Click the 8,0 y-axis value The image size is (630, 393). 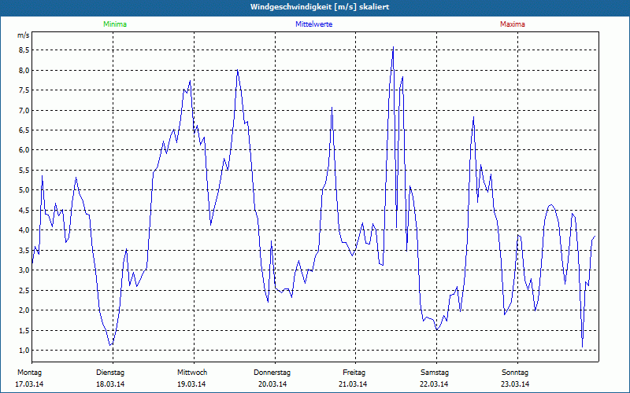[x=24, y=71]
